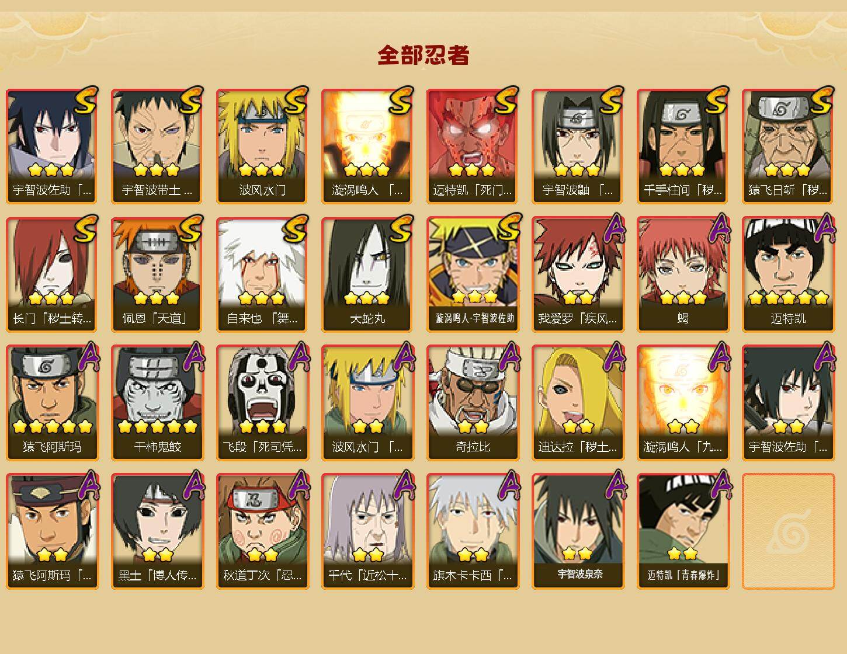Click the 蝎 ninja portrait
847x654 pixels.
pos(683,274)
